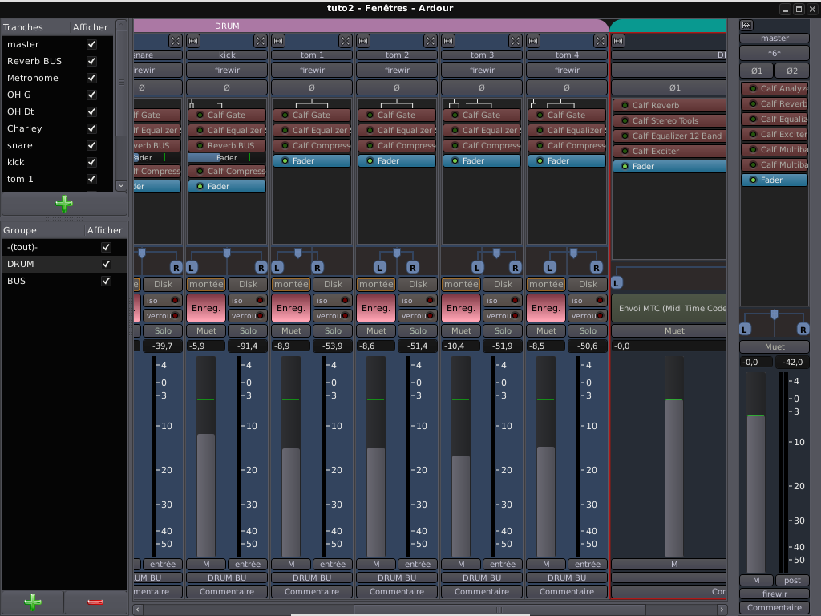Select Charley in the Tranches list
The image size is (821, 616).
(x=25, y=128)
